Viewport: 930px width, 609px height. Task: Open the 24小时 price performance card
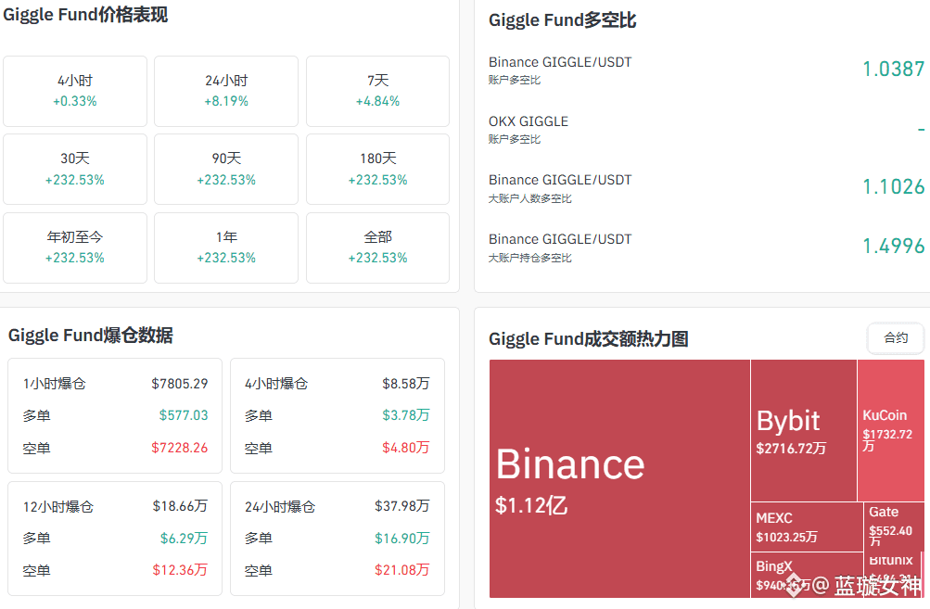click(226, 92)
